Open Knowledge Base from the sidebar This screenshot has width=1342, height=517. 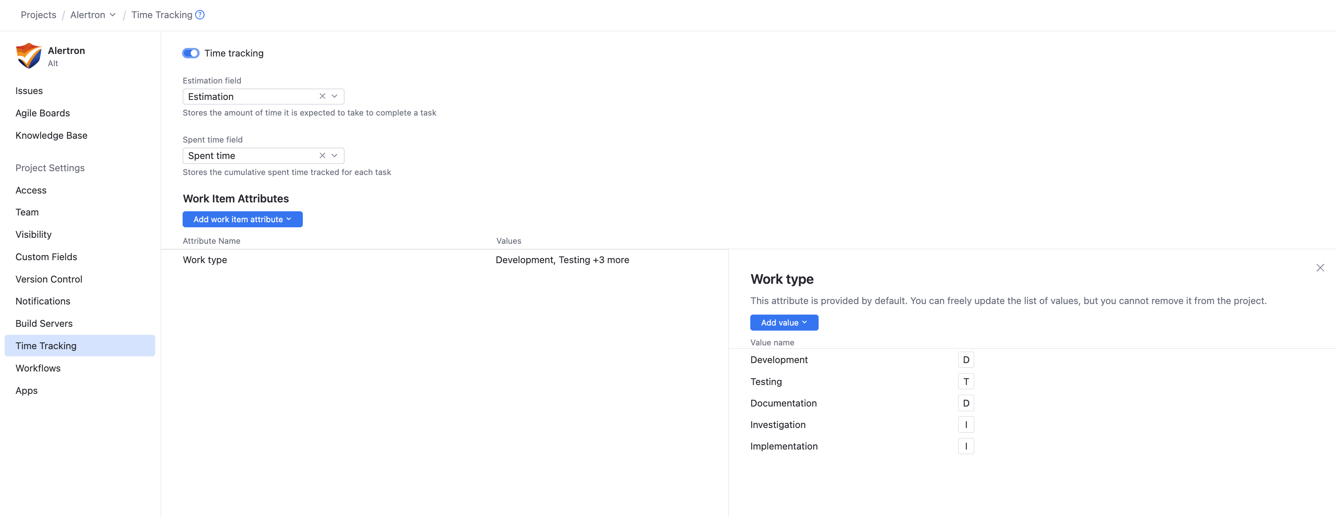point(51,135)
